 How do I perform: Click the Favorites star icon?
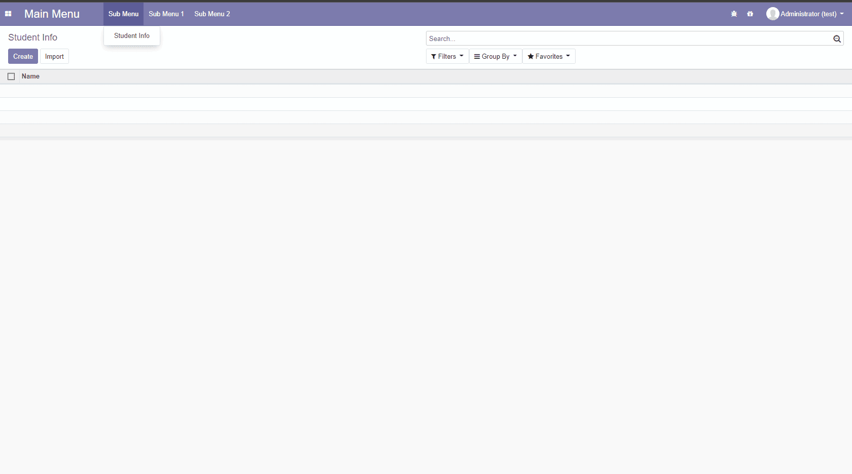531,56
